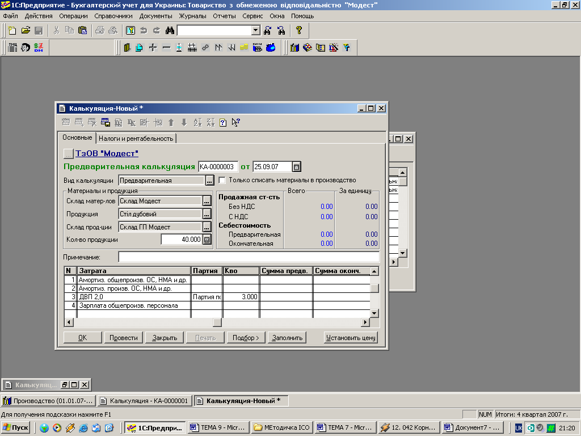The width and height of the screenshot is (581, 436).
Task: Click the binoculars Find icon
Action: [x=170, y=31]
